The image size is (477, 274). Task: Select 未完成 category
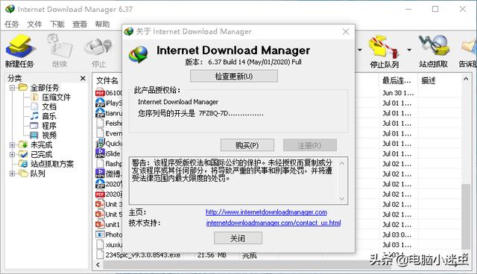tap(42, 145)
